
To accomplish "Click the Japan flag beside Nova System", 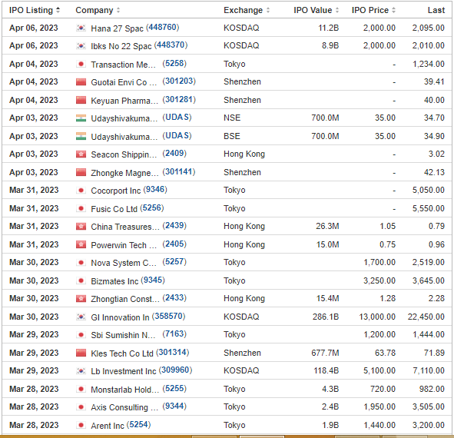I will tap(81, 263).
